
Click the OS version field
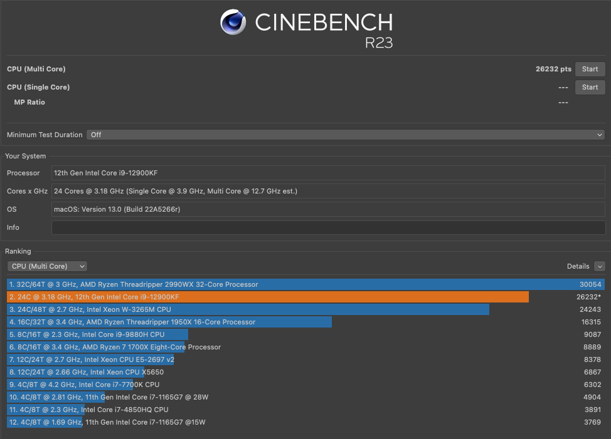(x=328, y=209)
